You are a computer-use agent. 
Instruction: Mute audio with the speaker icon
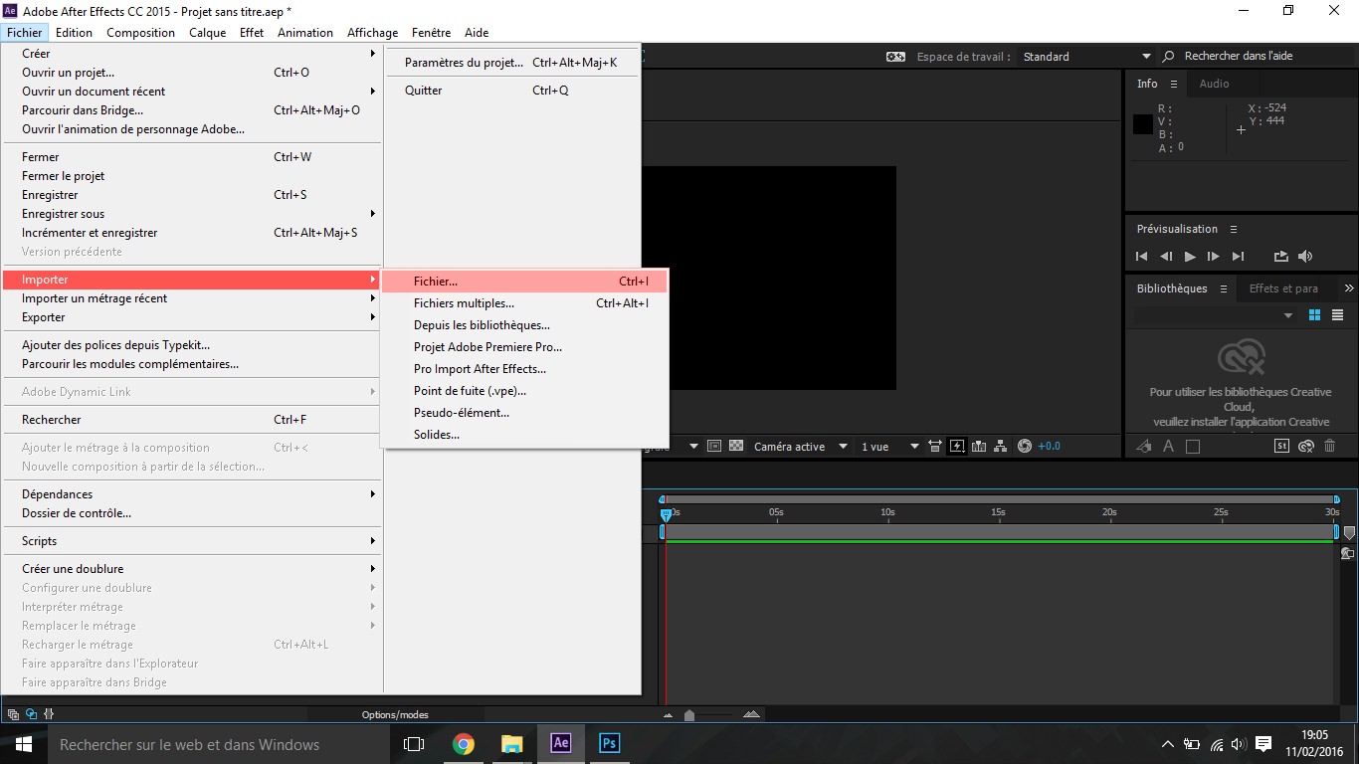point(1305,257)
